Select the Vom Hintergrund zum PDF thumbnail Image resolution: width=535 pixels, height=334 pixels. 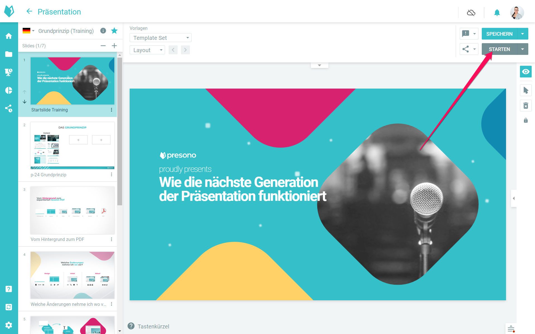pos(72,210)
